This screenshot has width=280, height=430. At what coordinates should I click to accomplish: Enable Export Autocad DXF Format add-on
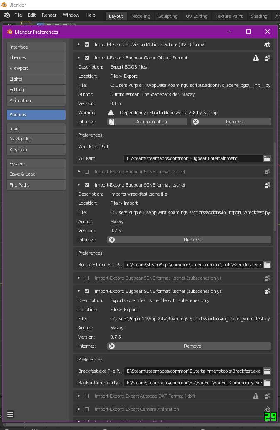tap(87, 396)
